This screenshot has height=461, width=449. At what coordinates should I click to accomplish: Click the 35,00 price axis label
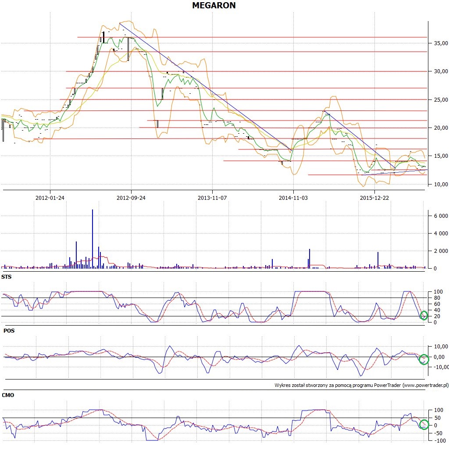click(441, 43)
